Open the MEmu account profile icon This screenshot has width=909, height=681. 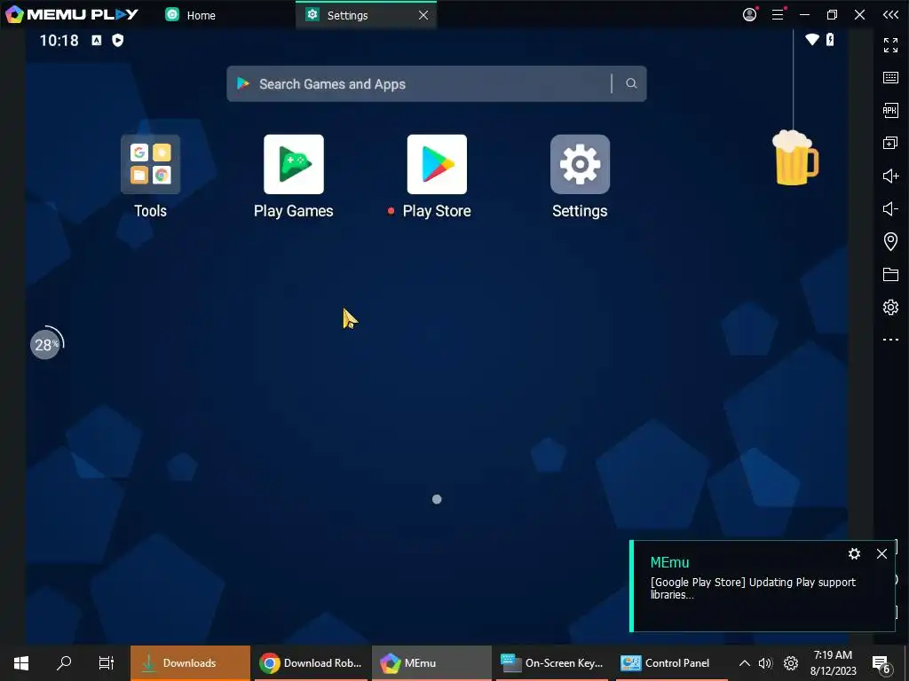[x=750, y=14]
